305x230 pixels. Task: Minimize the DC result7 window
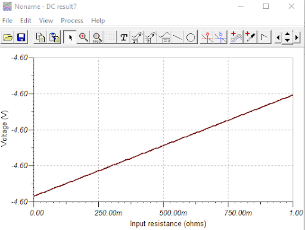tap(241, 7)
